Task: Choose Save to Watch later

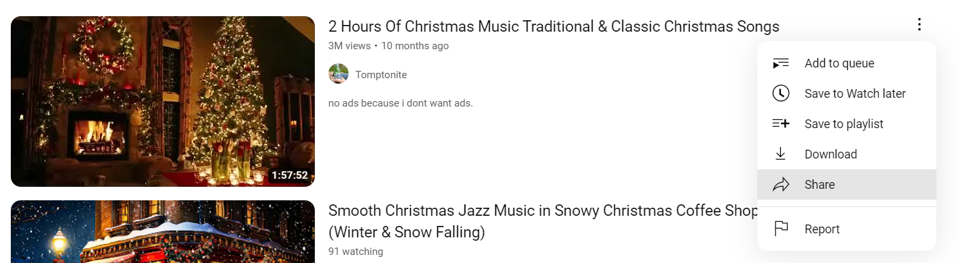Action: [847, 94]
